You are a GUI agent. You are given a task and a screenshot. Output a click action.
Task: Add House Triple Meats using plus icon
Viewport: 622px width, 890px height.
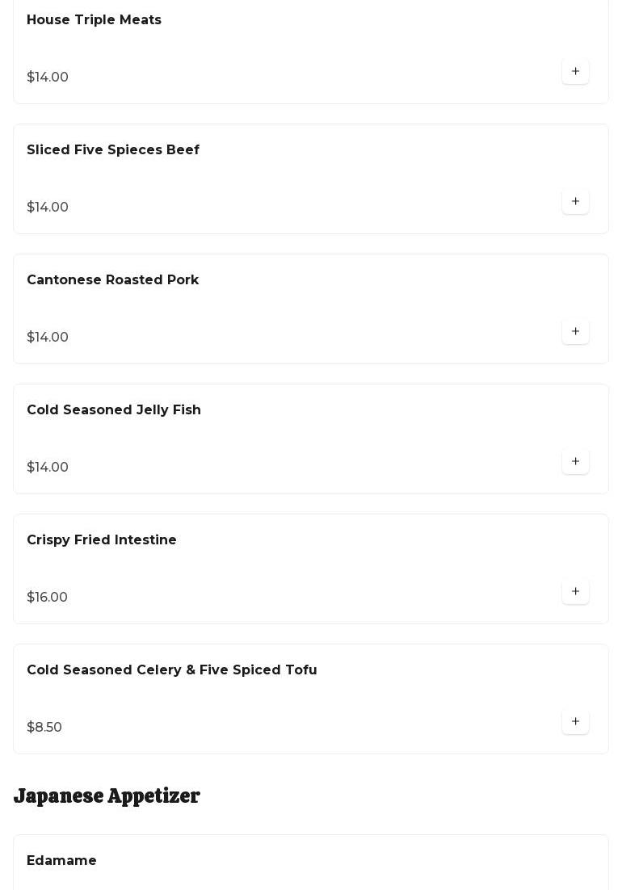click(575, 72)
